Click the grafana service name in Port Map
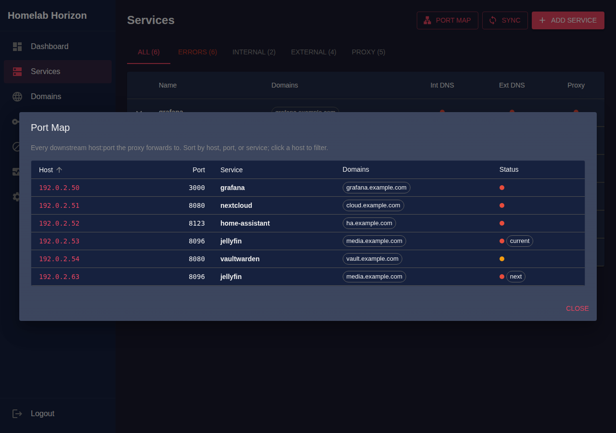 pyautogui.click(x=232, y=188)
